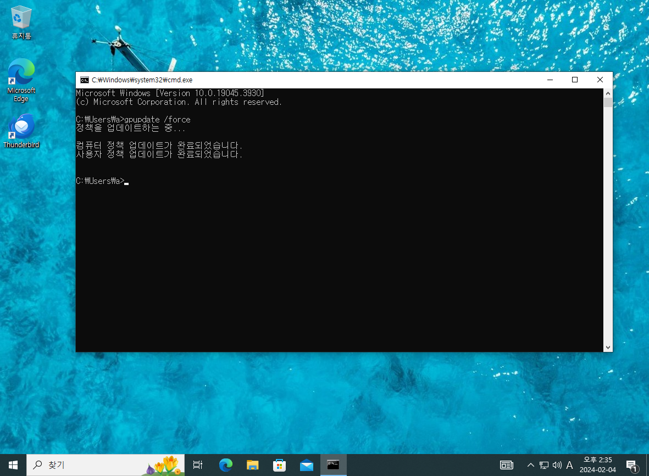The width and height of the screenshot is (649, 476).
Task: Click the cmd scrollbar up arrow
Action: point(608,93)
